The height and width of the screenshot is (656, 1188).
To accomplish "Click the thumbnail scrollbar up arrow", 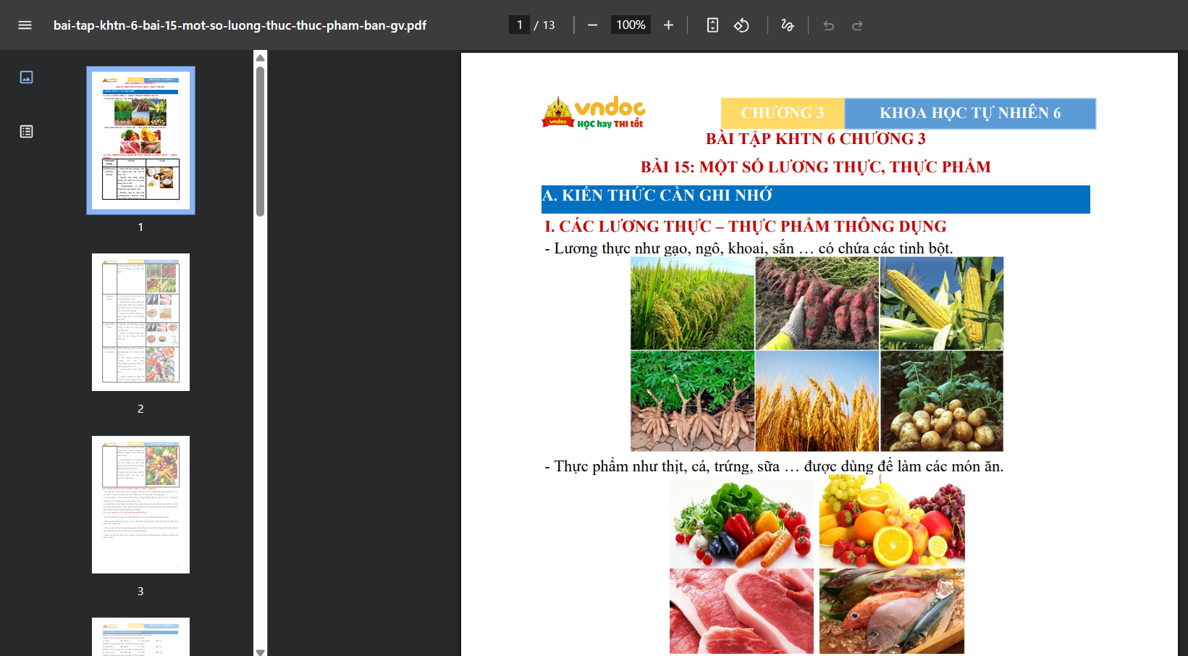I will coord(261,57).
